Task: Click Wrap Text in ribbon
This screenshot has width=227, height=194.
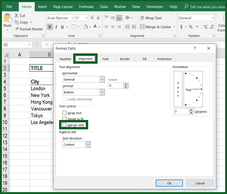Action: point(151,18)
